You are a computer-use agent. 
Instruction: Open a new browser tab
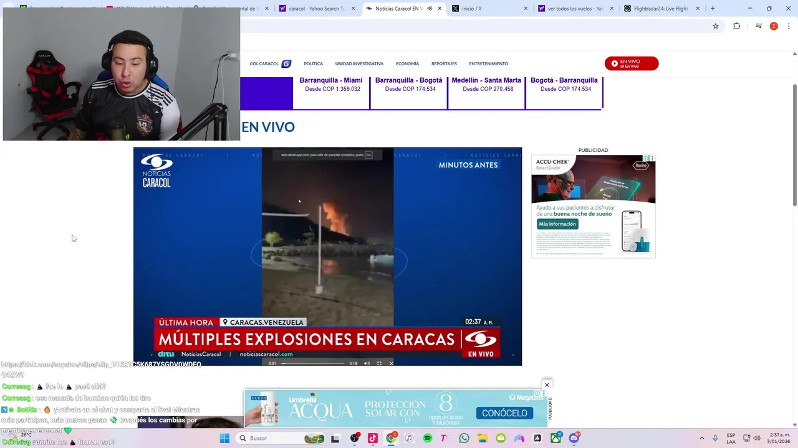(713, 9)
